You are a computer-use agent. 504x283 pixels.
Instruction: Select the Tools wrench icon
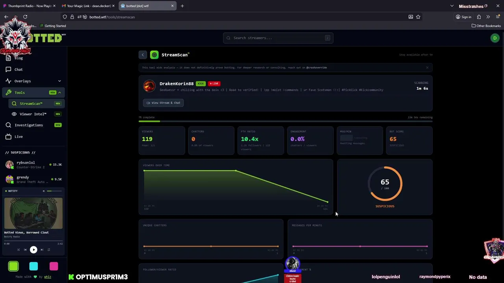pos(8,92)
